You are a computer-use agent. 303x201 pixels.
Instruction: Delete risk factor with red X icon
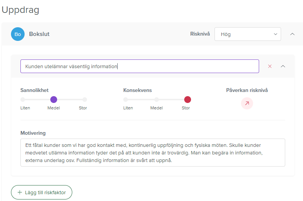pos(270,66)
